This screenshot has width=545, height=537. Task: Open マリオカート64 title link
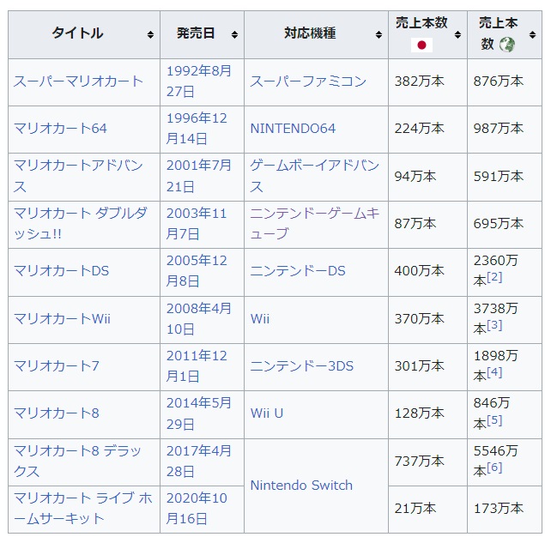[x=60, y=129]
